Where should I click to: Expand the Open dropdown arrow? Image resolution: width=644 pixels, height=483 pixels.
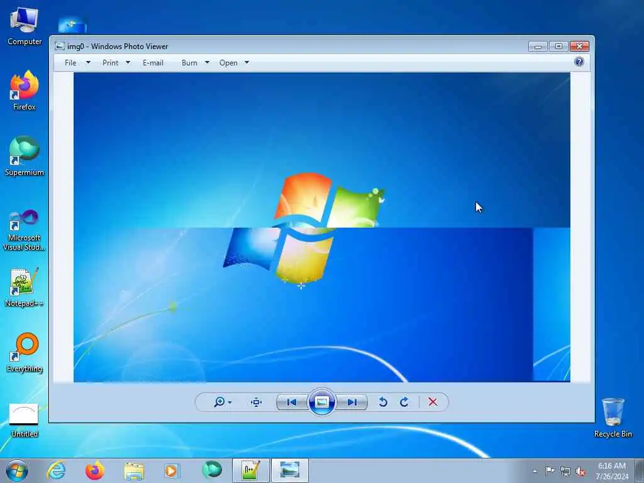pyautogui.click(x=247, y=62)
